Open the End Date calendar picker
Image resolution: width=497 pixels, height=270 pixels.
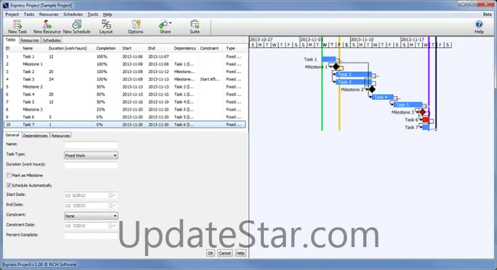112,206
